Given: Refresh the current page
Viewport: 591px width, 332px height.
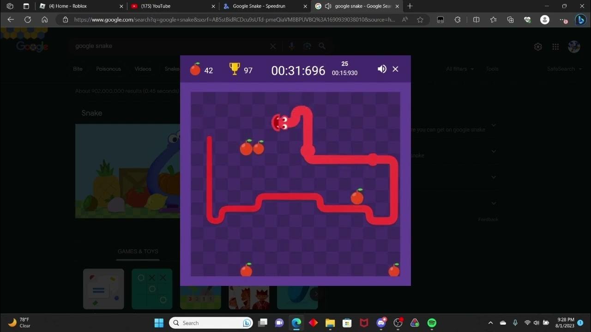Looking at the screenshot, I should (x=28, y=20).
